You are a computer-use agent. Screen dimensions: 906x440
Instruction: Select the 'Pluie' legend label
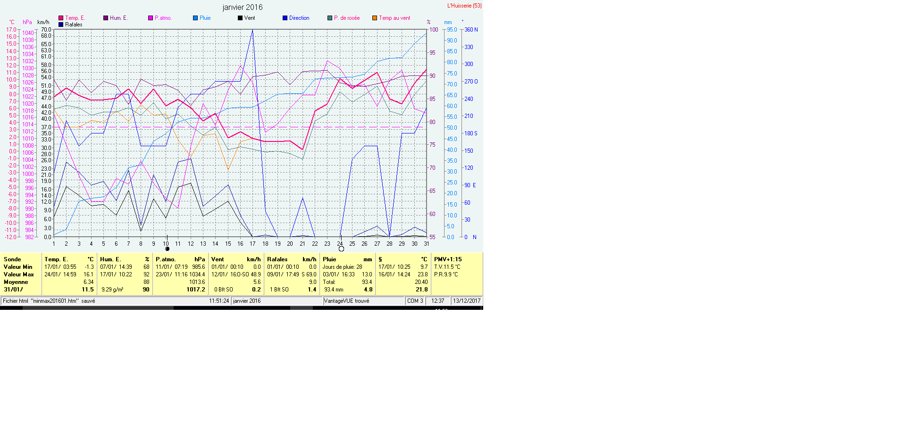point(205,18)
